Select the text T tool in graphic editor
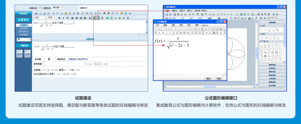The image size is (301, 124). click(x=245, y=14)
